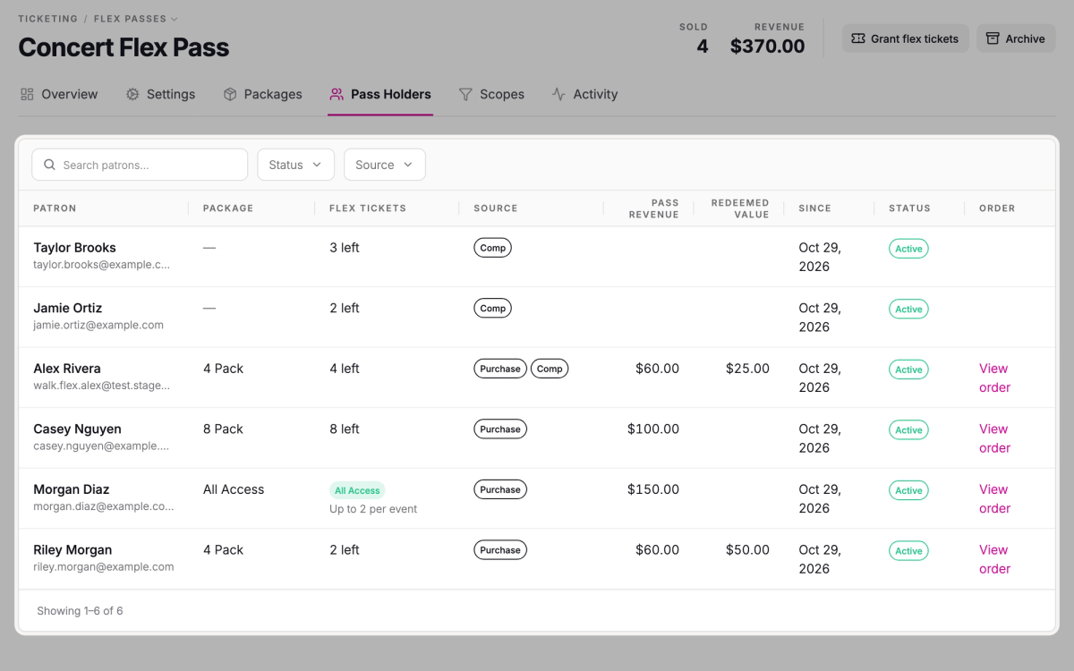Open View order for Riley Morgan

click(x=994, y=559)
